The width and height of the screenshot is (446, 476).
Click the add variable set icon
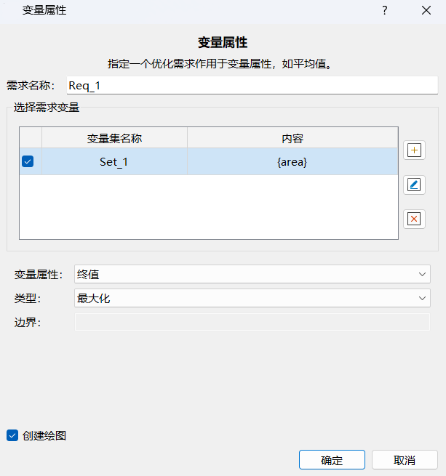[x=414, y=150]
